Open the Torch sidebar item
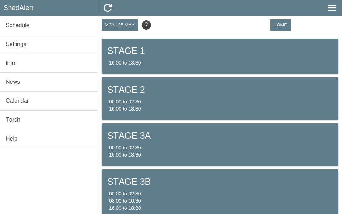This screenshot has width=342, height=214. point(49,120)
